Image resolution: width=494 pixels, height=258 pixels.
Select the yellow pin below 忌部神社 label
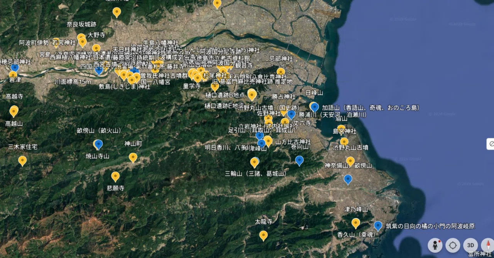tap(281, 72)
